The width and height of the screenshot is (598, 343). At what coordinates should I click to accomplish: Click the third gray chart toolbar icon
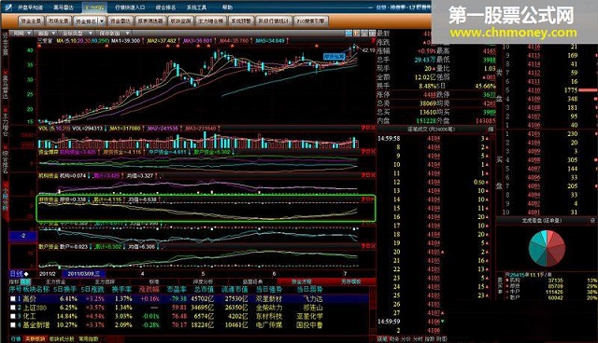click(364, 34)
